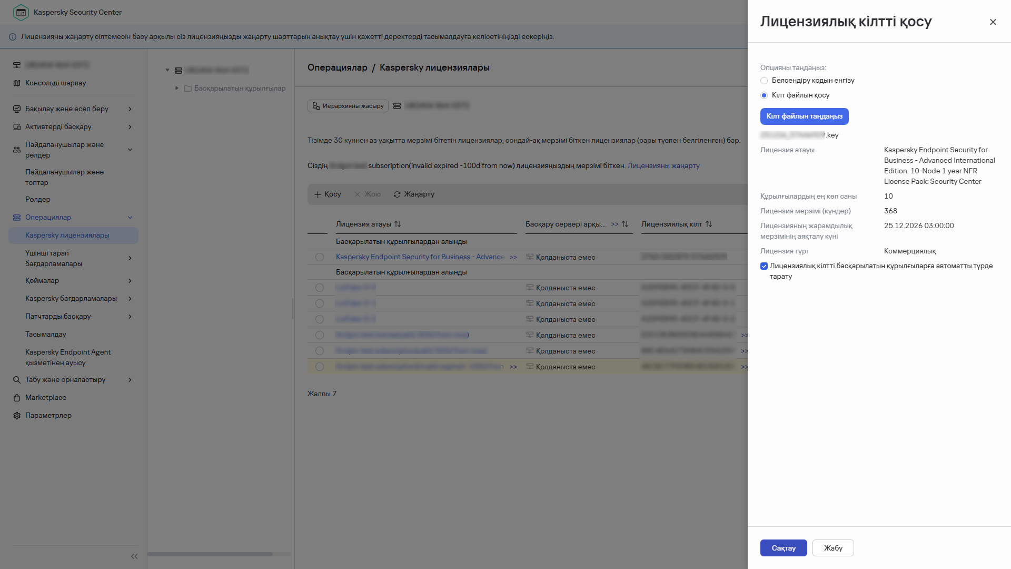Click the Marketplace bag icon

17,398
